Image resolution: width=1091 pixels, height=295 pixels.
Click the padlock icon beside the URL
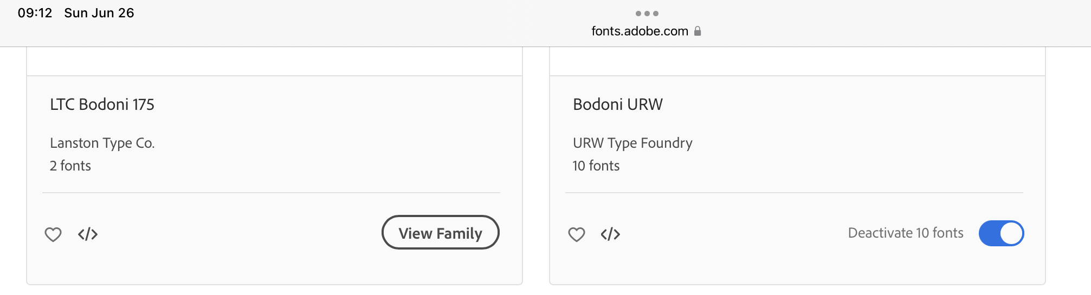[698, 31]
